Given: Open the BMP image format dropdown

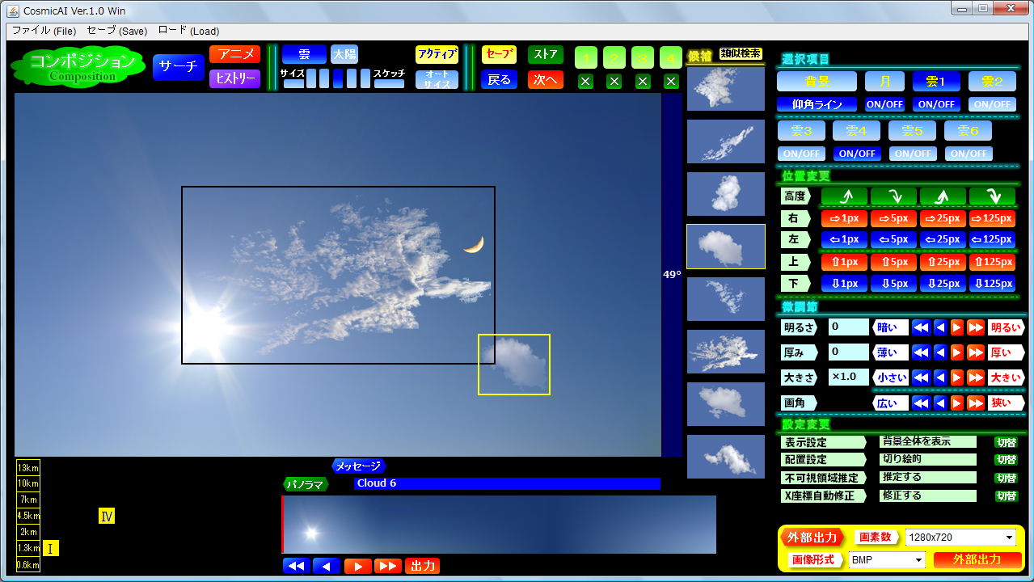Looking at the screenshot, I should click(x=887, y=560).
